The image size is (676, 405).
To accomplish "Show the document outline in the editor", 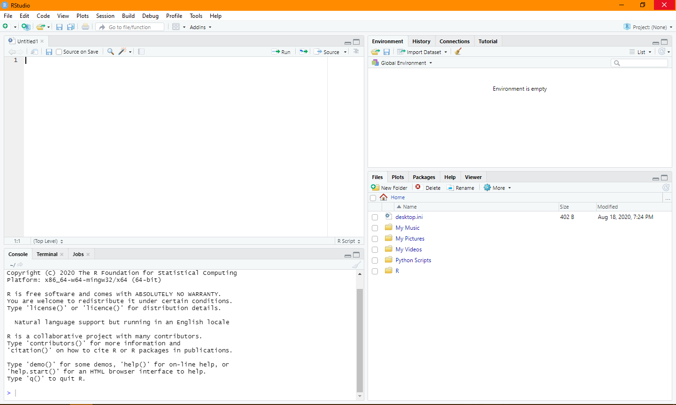I will tap(356, 52).
